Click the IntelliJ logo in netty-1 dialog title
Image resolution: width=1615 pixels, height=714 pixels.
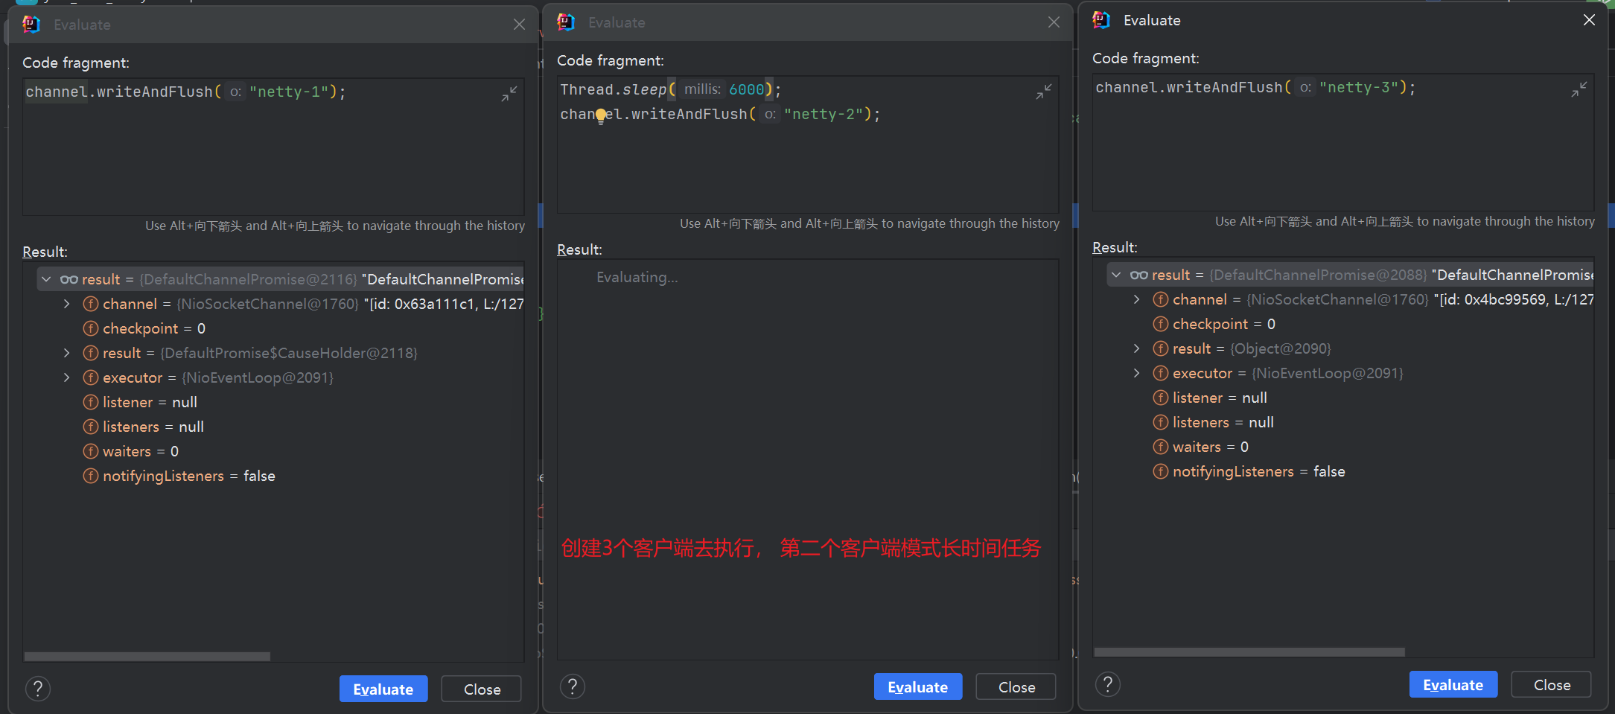tap(31, 25)
